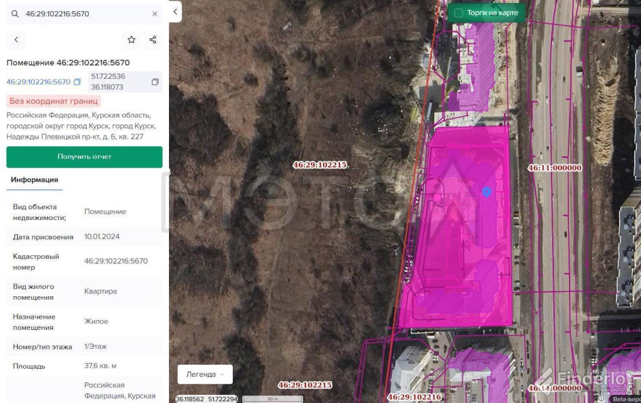Click the info icon near Beta-версия label
Image resolution: width=641 pixels, height=403 pixels.
coord(602,399)
